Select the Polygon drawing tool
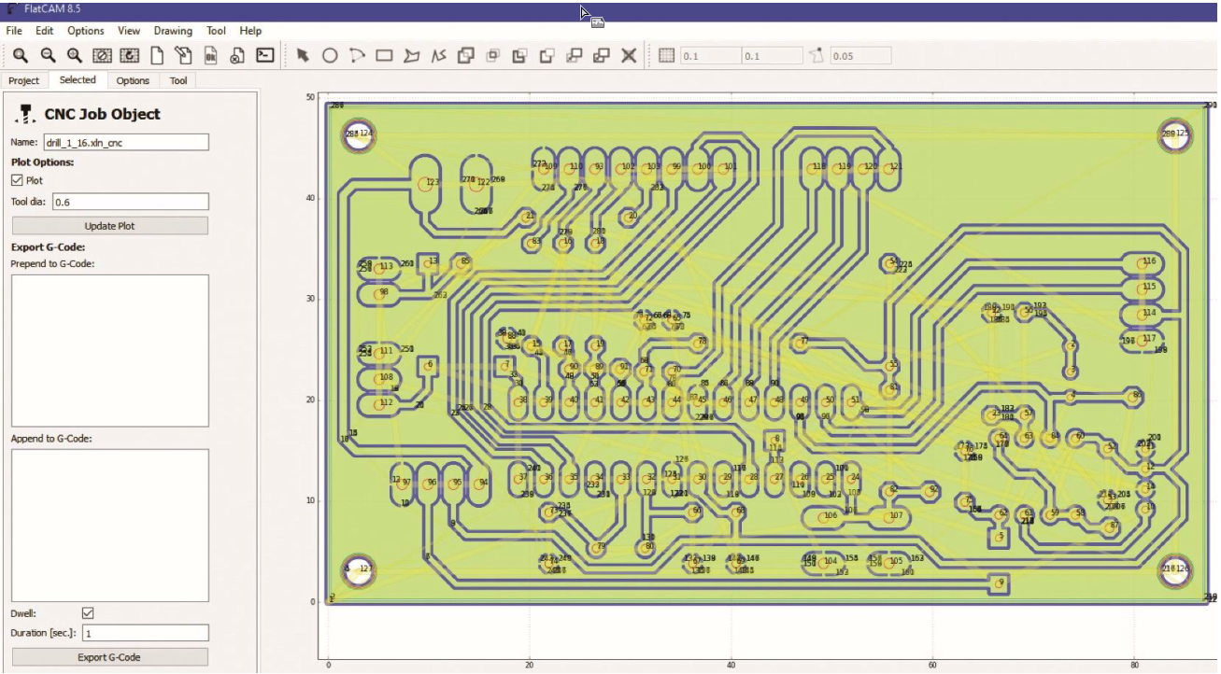Screen dimensions: 1221x674 409,55
